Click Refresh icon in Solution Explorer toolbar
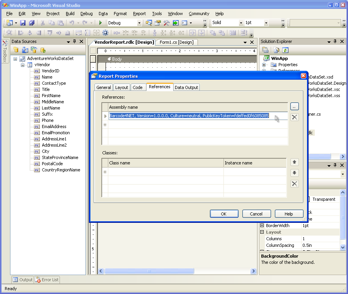The height and width of the screenshot is (294, 348). [x=285, y=50]
